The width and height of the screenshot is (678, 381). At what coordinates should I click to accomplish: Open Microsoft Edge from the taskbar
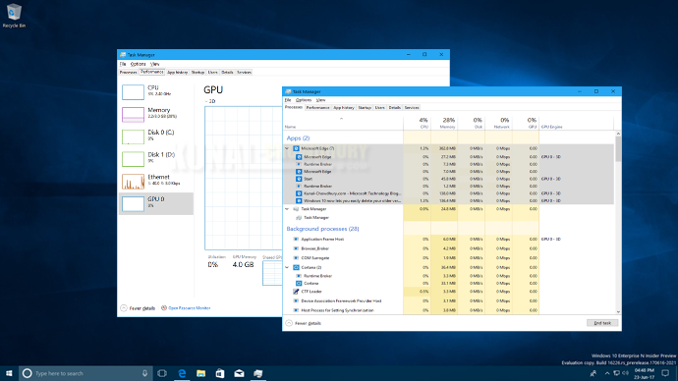pyautogui.click(x=182, y=373)
